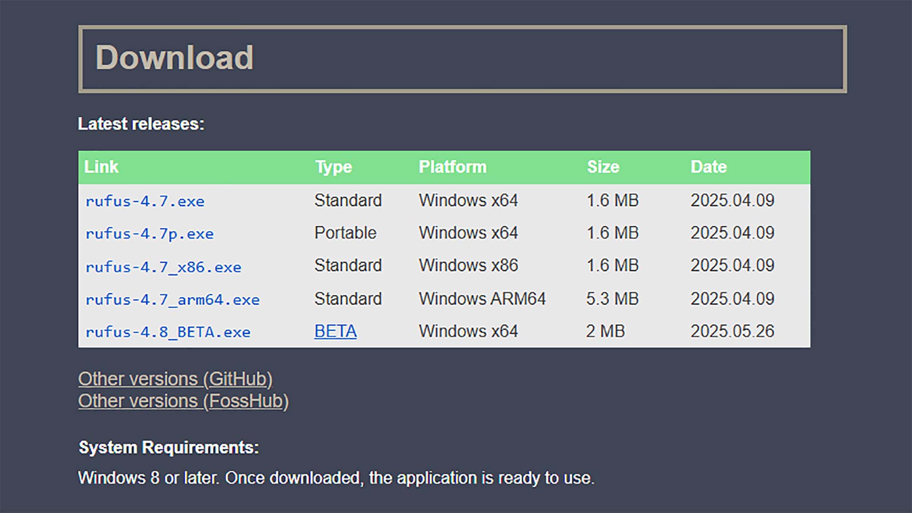Select 2025.04.09 date in rufus-4.7_x86.exe row

[x=732, y=266]
